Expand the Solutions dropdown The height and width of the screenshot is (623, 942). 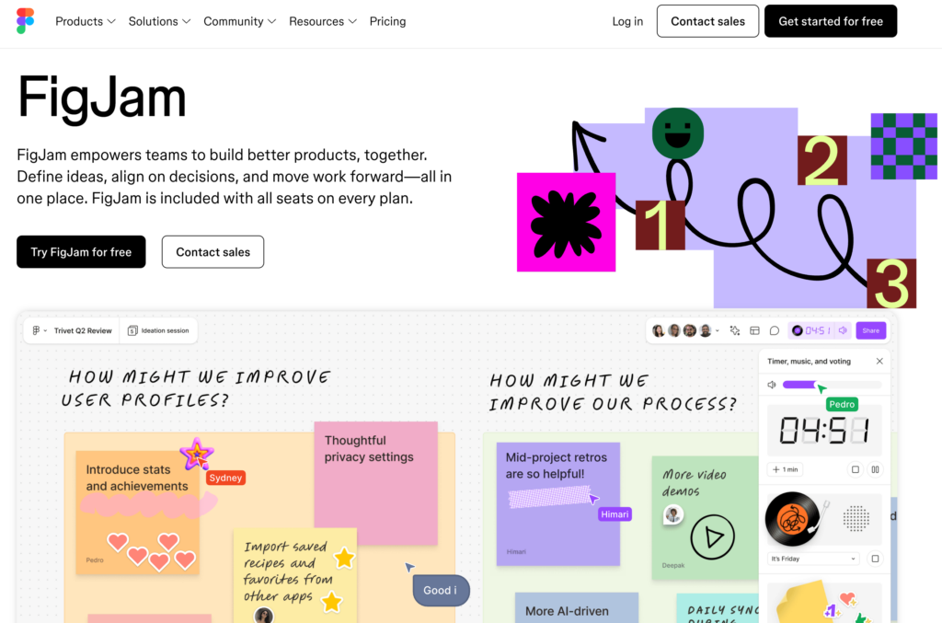(159, 22)
